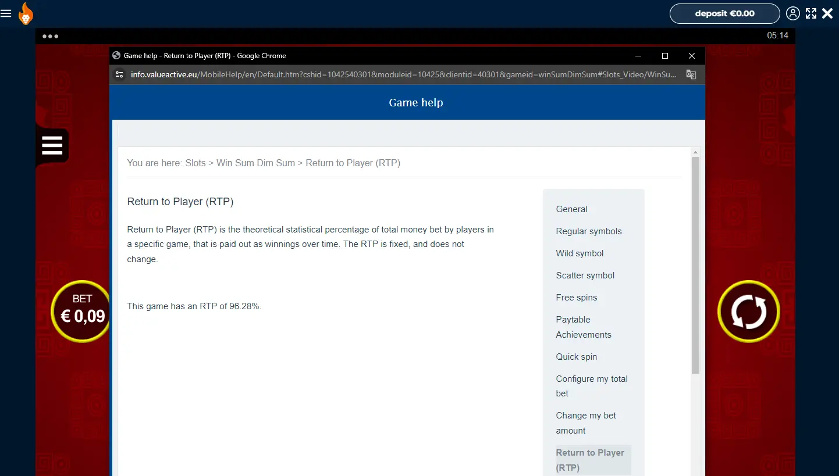Spin the reels with the round arrows button
This screenshot has width=839, height=476.
click(x=748, y=312)
